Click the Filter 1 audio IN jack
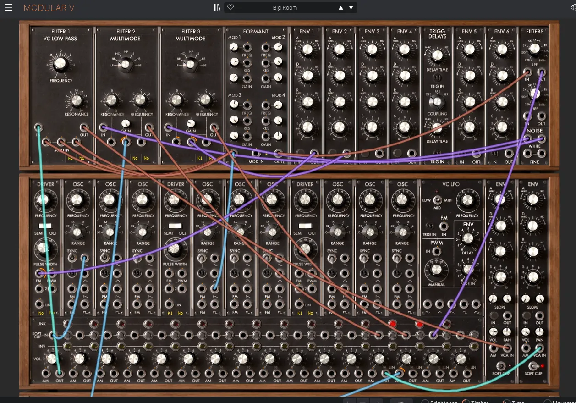Screen dimensions: 576x403 point(38,128)
